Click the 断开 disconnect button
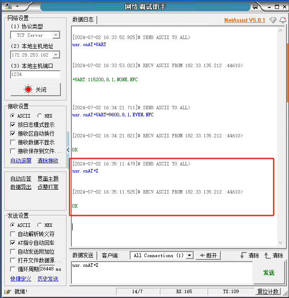Screen dimensions: 289x298 [208, 255]
